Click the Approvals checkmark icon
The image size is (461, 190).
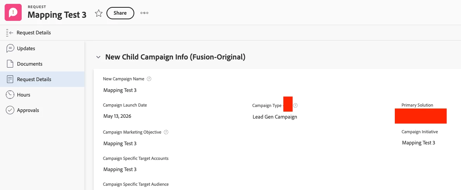click(x=10, y=110)
